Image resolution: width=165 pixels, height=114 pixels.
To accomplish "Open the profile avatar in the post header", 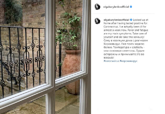I will [x=97, y=7].
